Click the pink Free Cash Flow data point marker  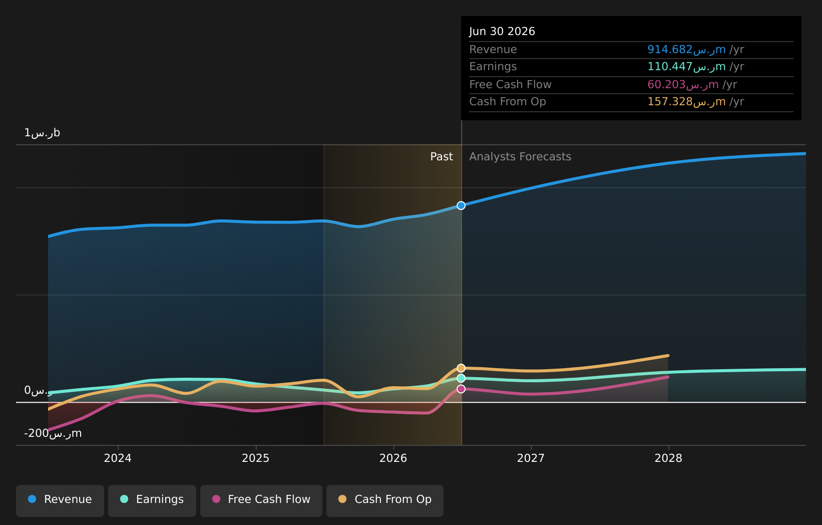(x=461, y=389)
